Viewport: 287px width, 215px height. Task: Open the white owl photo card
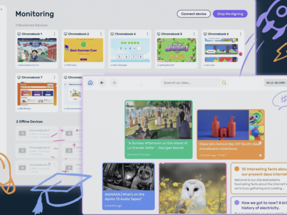[x=193, y=188]
